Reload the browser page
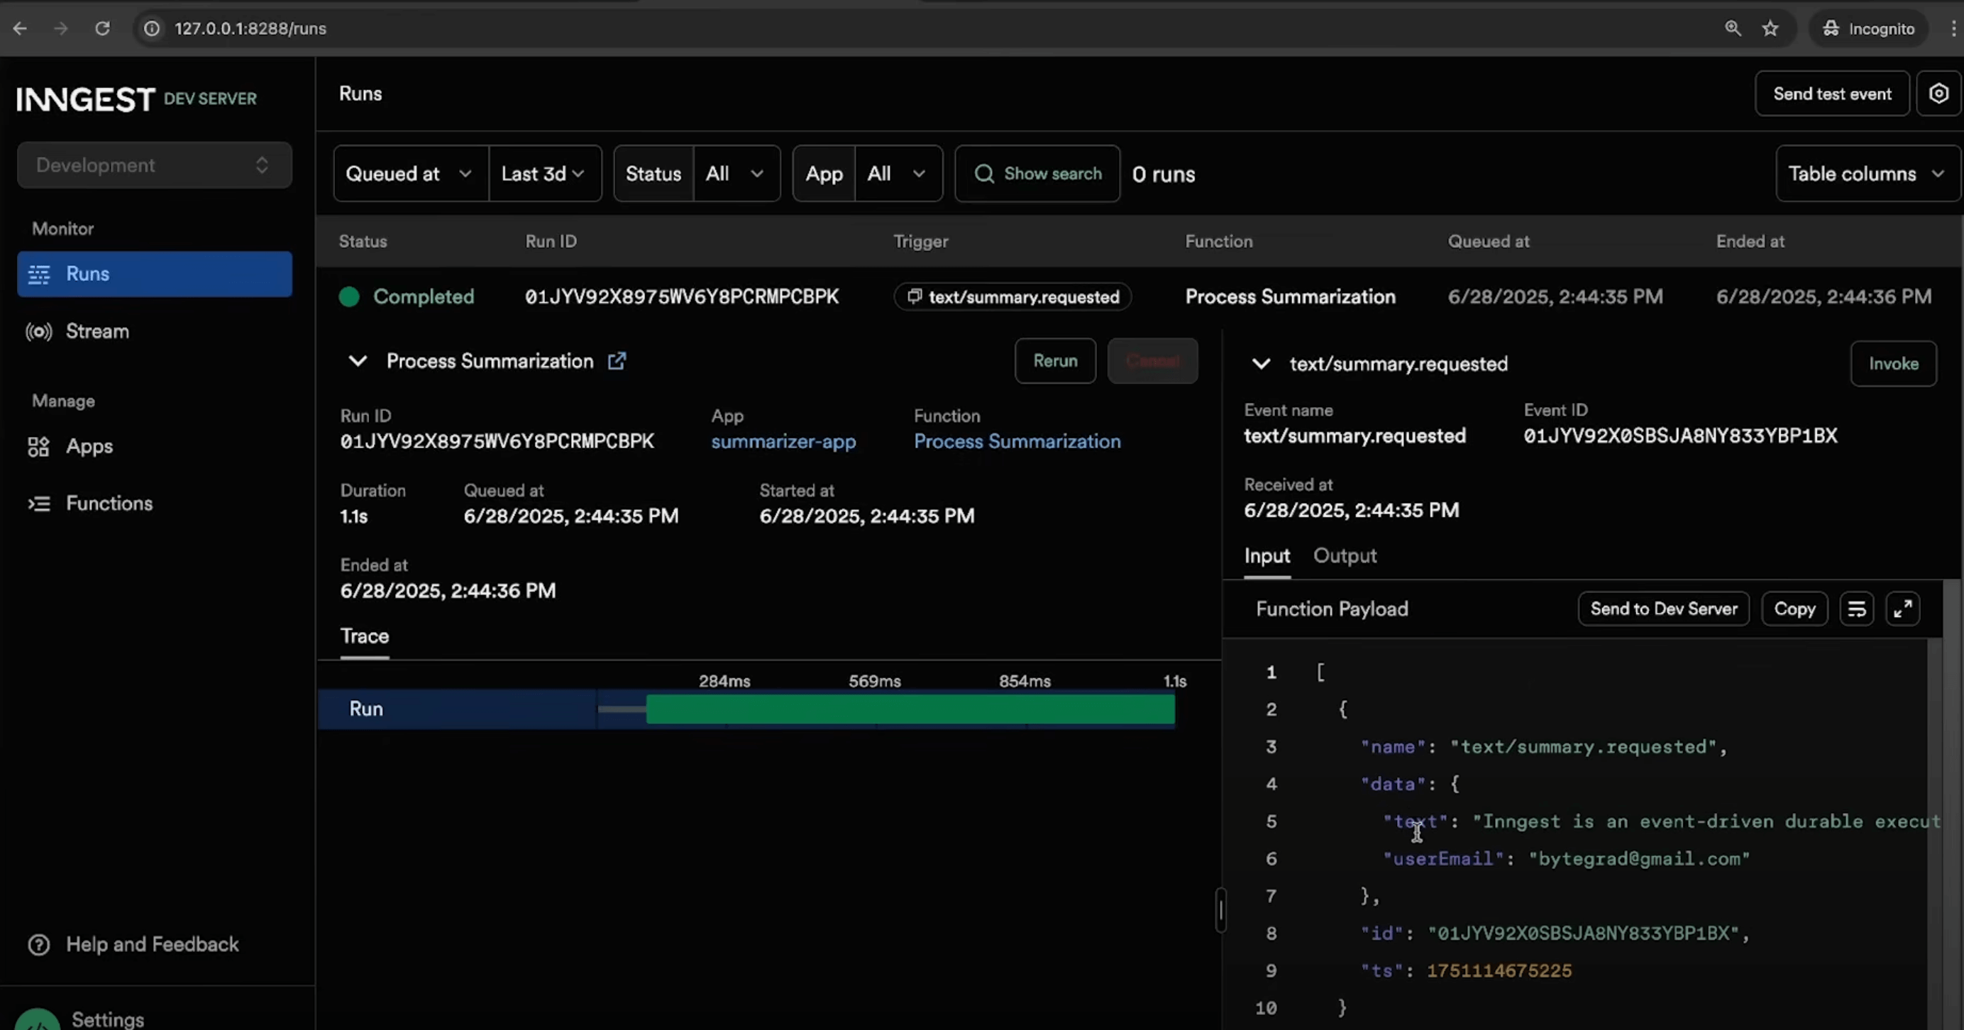Viewport: 1964px width, 1030px height. pos(102,28)
